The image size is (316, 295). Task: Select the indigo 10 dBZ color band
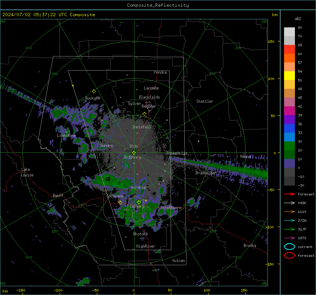(289, 163)
